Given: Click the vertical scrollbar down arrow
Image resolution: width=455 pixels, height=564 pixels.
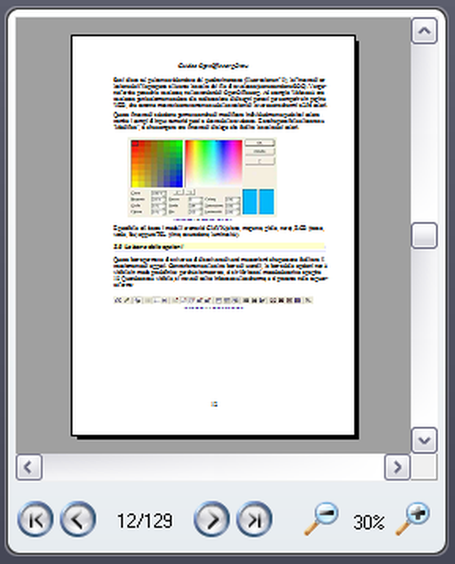Looking at the screenshot, I should 424,440.
